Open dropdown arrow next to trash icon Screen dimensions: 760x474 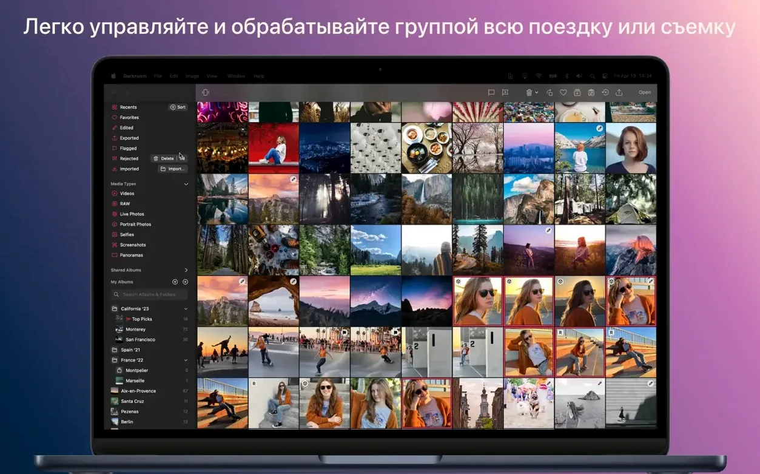537,92
